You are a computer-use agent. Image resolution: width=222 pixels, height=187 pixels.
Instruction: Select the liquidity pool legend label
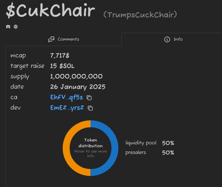[141, 143]
